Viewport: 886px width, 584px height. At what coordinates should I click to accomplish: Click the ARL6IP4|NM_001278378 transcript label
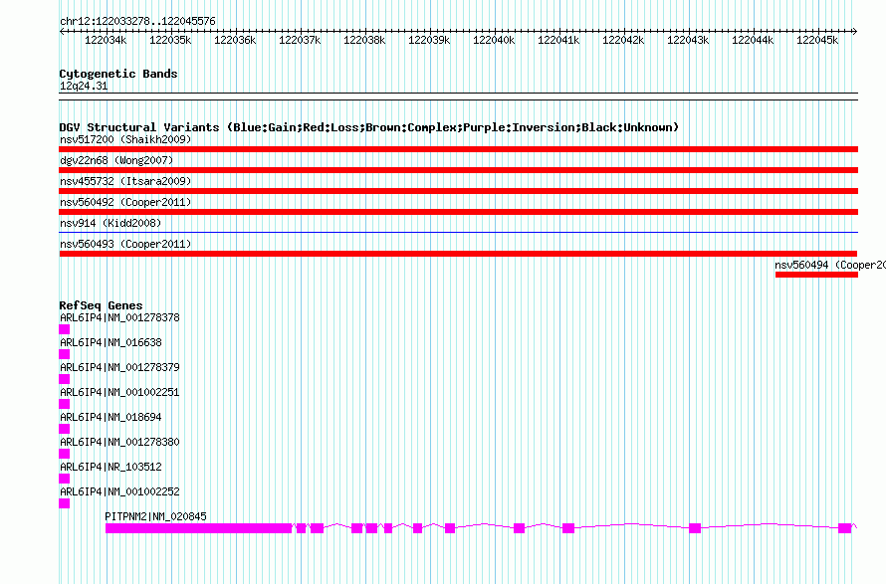click(x=119, y=318)
